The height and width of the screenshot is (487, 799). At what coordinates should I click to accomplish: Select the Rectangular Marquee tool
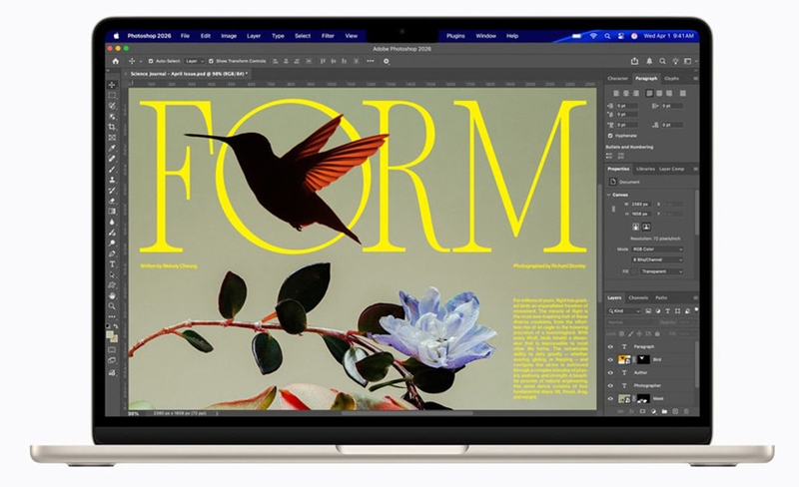pos(112,96)
